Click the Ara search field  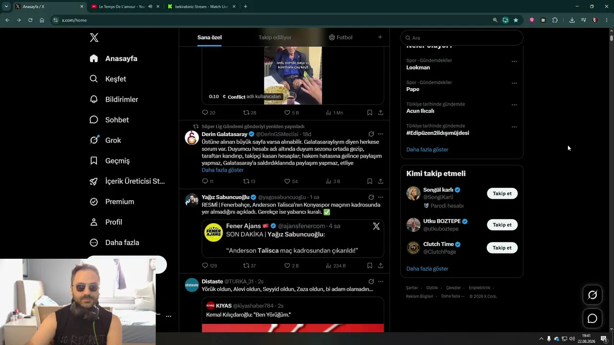[462, 38]
